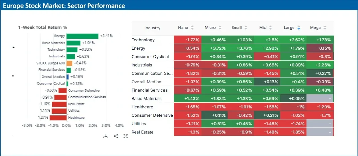358x156 pixels.
Task: Click the share chart icon
Action: tap(116, 136)
